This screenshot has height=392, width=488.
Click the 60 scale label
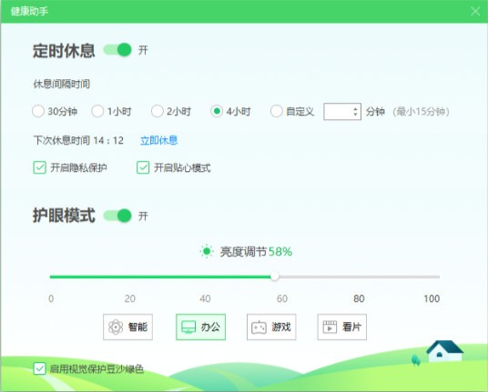click(x=282, y=298)
